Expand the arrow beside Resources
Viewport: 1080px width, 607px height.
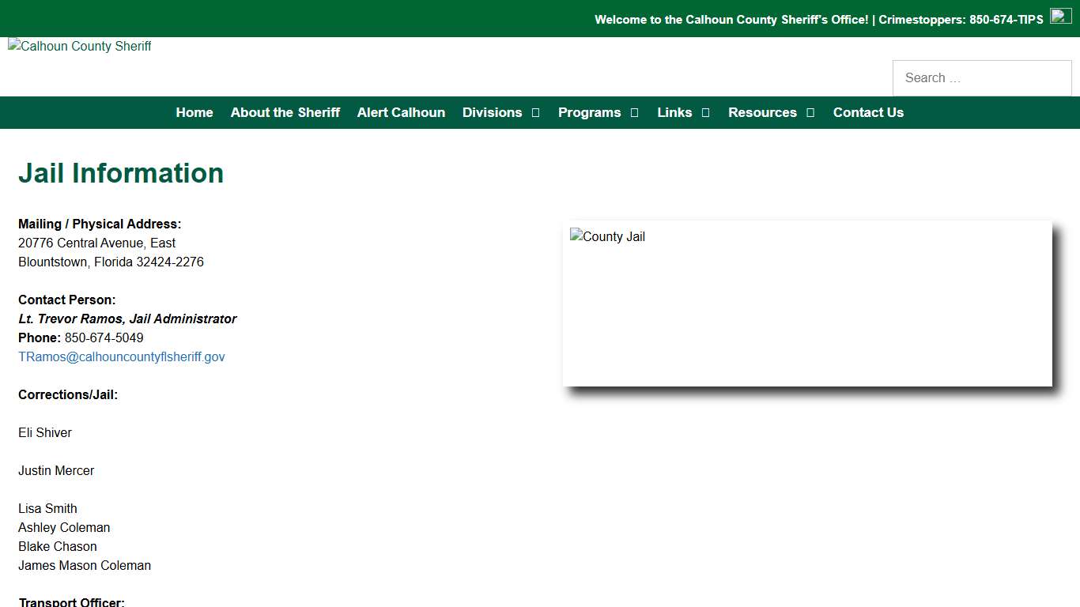(x=810, y=113)
